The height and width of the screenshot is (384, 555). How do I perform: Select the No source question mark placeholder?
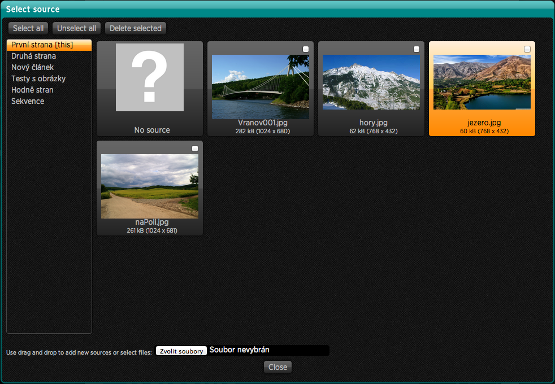[x=149, y=77]
